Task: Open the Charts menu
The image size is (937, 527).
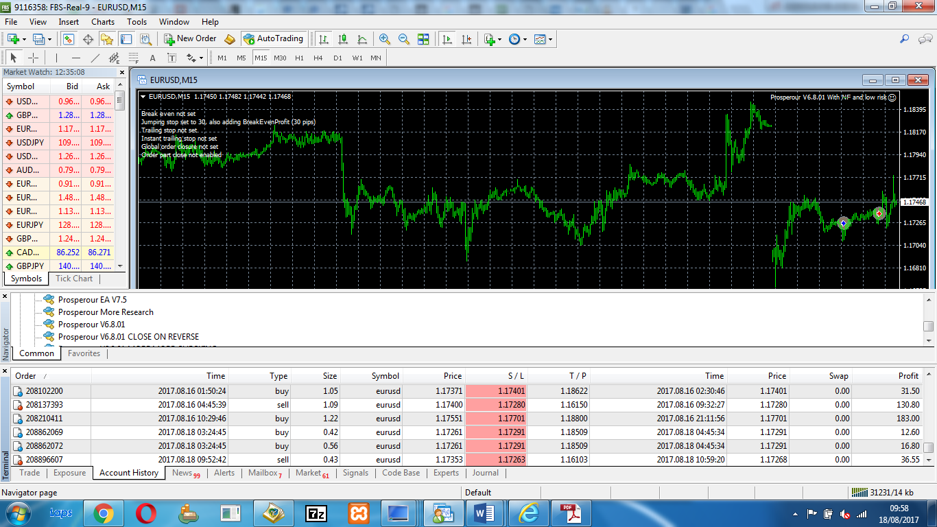Action: click(103, 22)
